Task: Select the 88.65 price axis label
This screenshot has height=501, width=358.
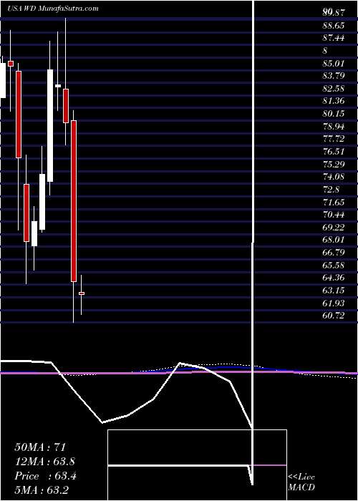Action: click(x=334, y=26)
